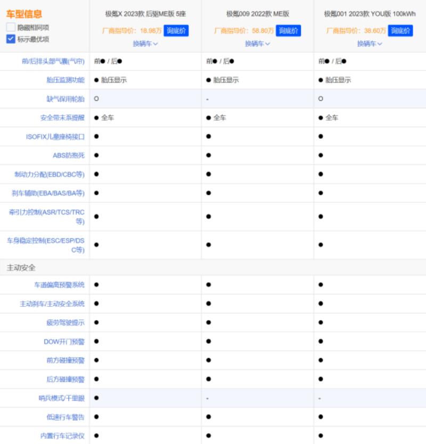
Task: Click 询底价 button for 极氪001 38.60万
Action: coord(400,30)
